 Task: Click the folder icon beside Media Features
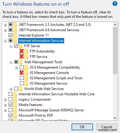tap(15, 105)
